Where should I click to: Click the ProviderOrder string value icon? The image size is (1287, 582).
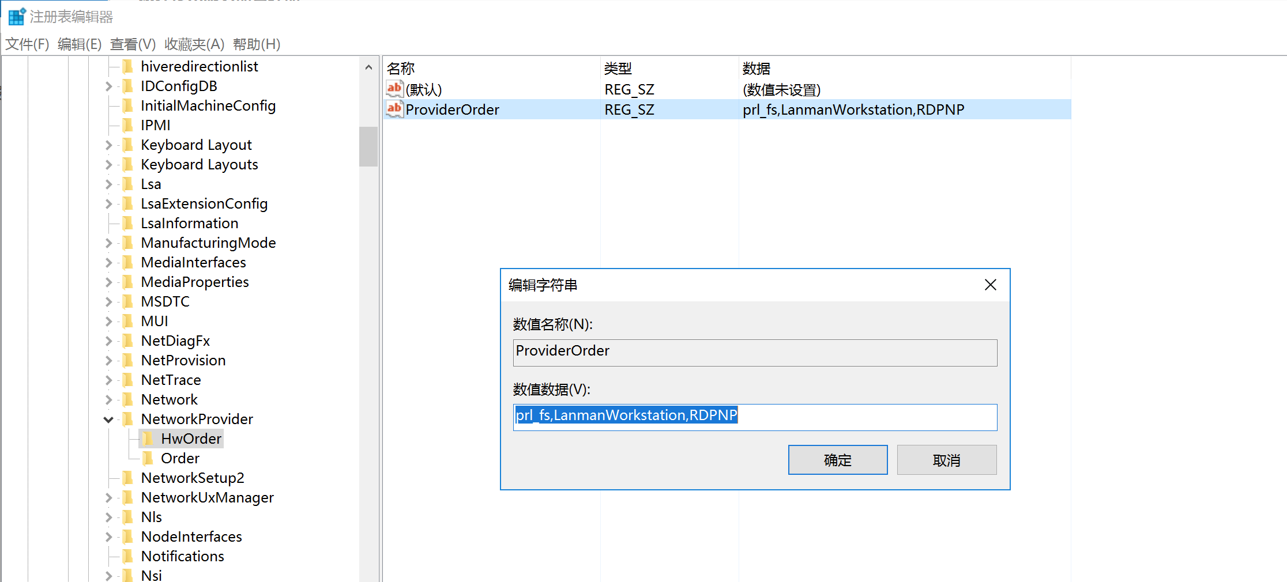point(394,109)
